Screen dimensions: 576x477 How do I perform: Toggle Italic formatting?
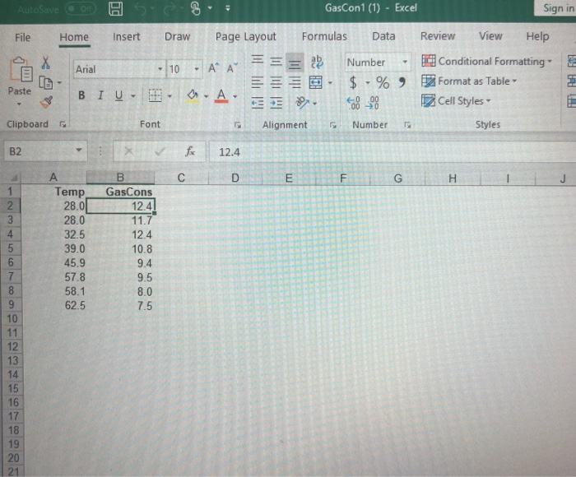100,95
